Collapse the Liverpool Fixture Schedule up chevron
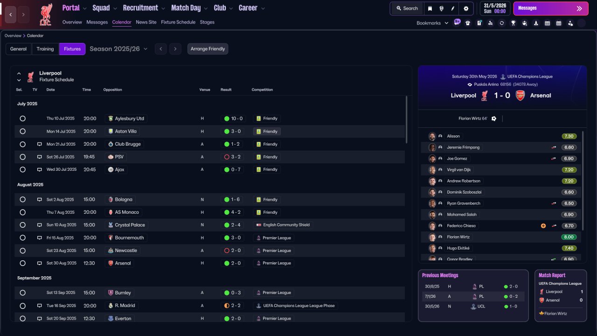Image resolution: width=597 pixels, height=336 pixels. [19, 73]
